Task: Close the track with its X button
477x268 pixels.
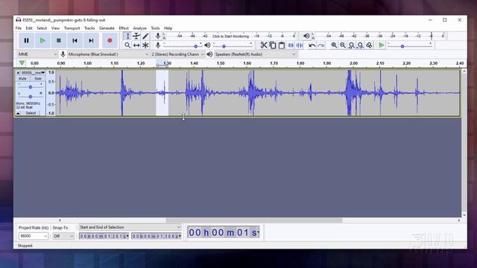Action: click(18, 73)
